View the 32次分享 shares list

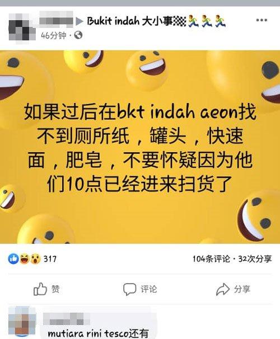tap(255, 259)
